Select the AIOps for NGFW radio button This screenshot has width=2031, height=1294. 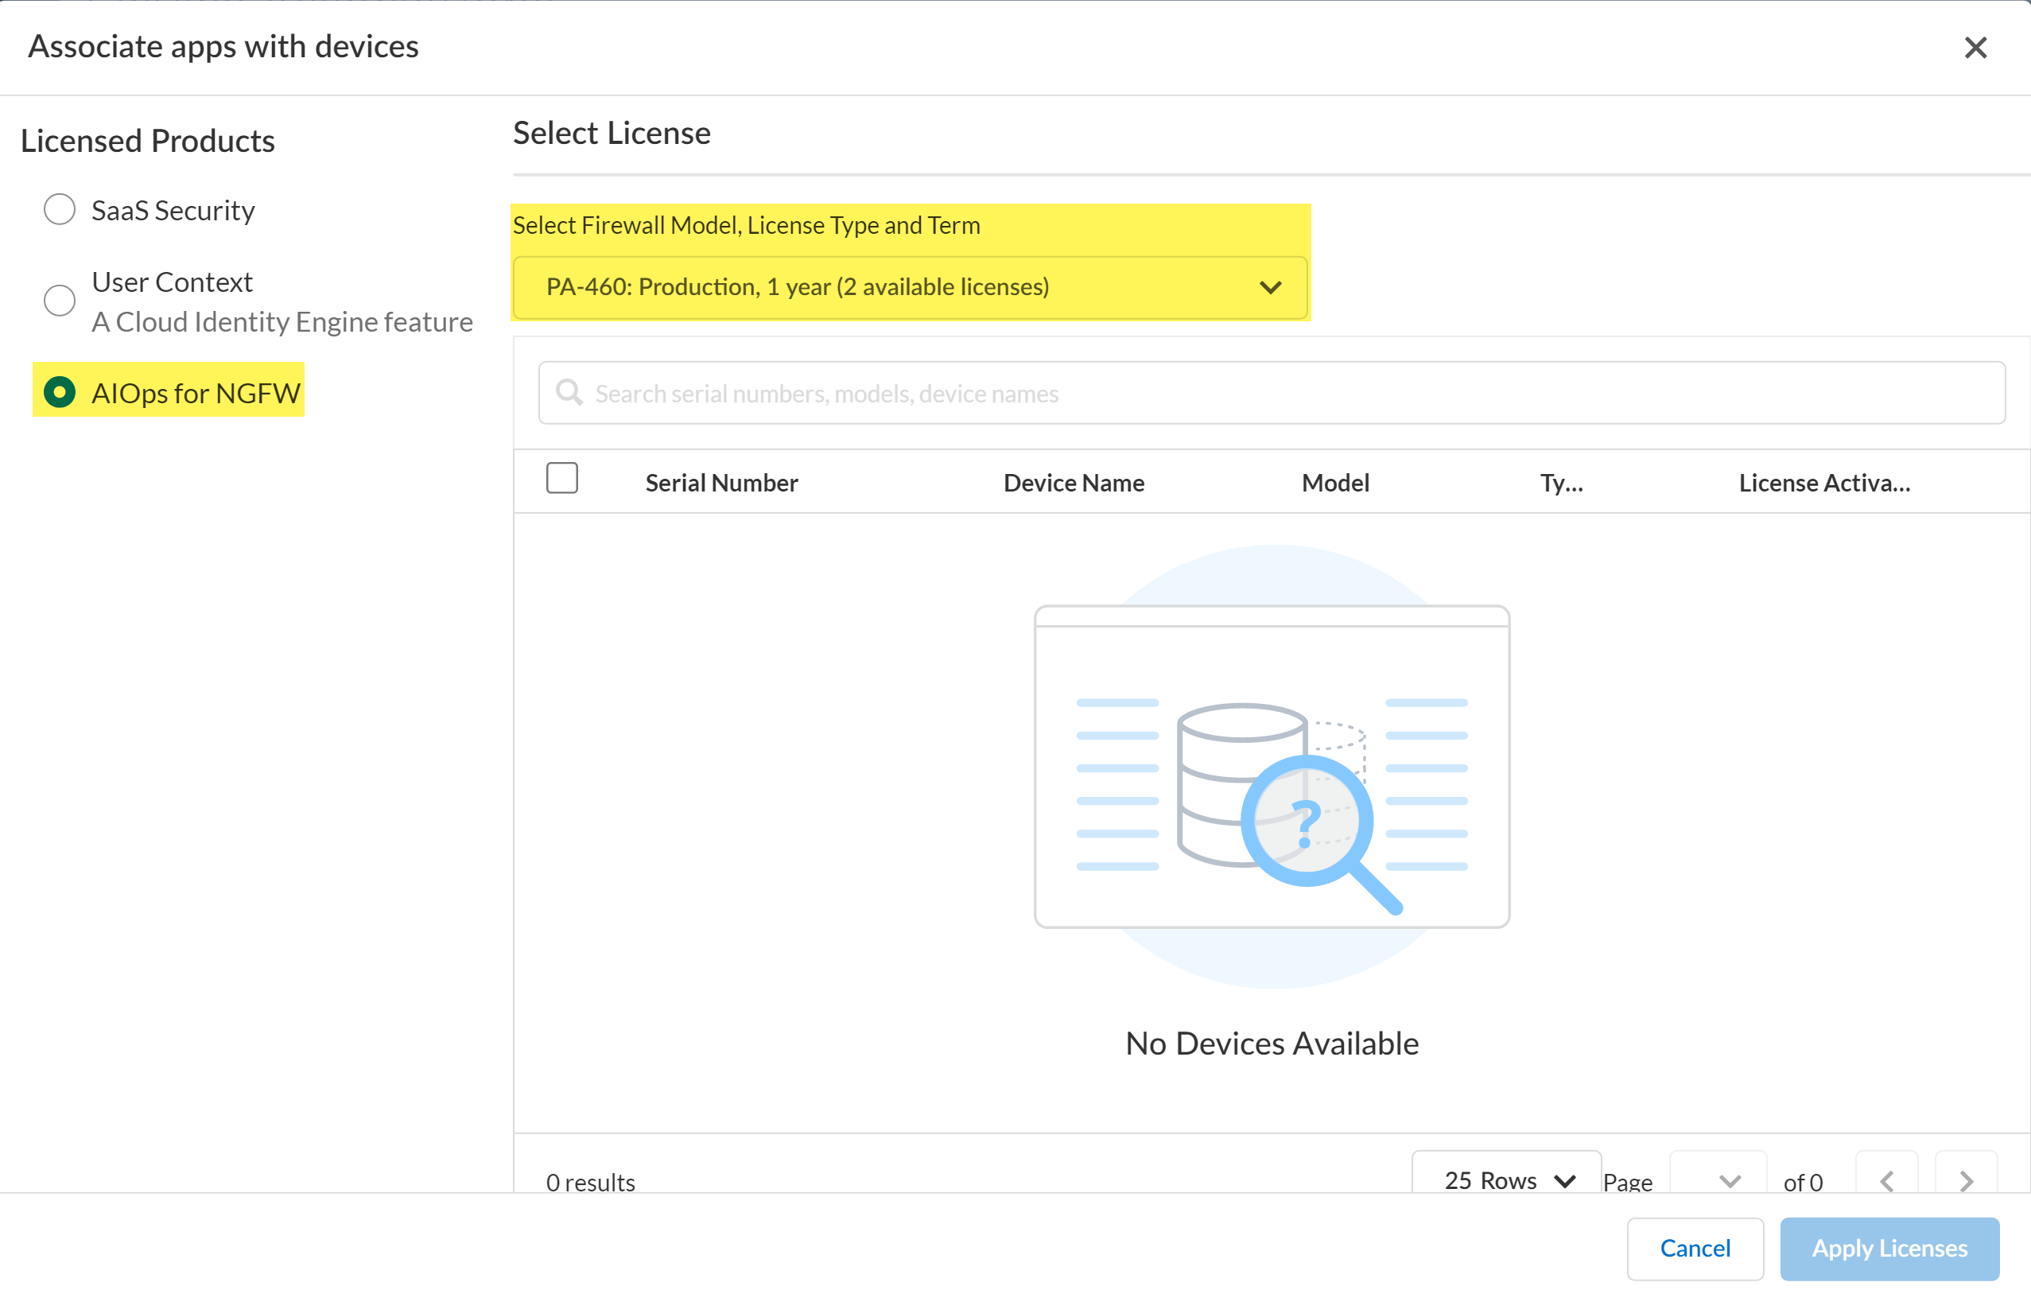click(x=60, y=392)
